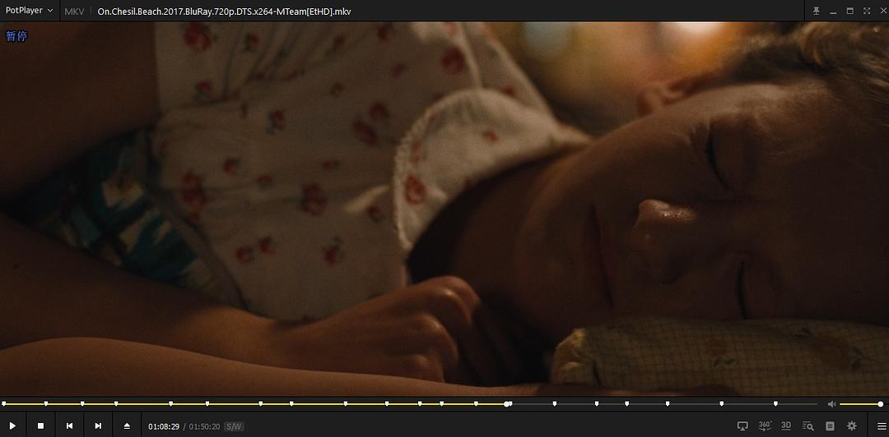This screenshot has width=889, height=437.
Task: Toggle the S/W decoder indicator
Action: [234, 426]
